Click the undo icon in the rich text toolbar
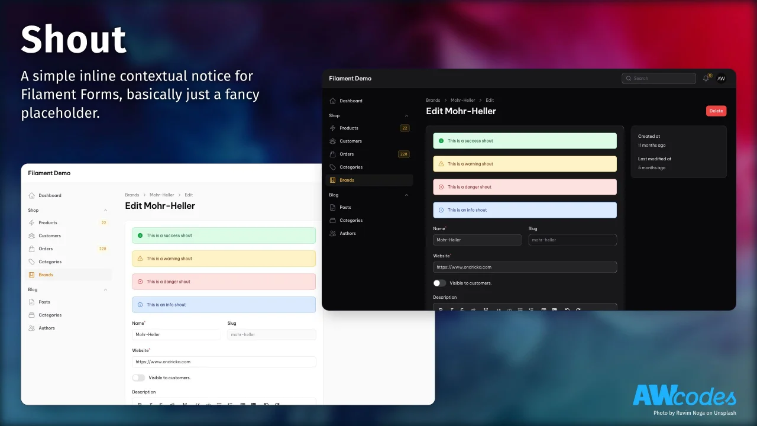The image size is (757, 426). click(567, 310)
